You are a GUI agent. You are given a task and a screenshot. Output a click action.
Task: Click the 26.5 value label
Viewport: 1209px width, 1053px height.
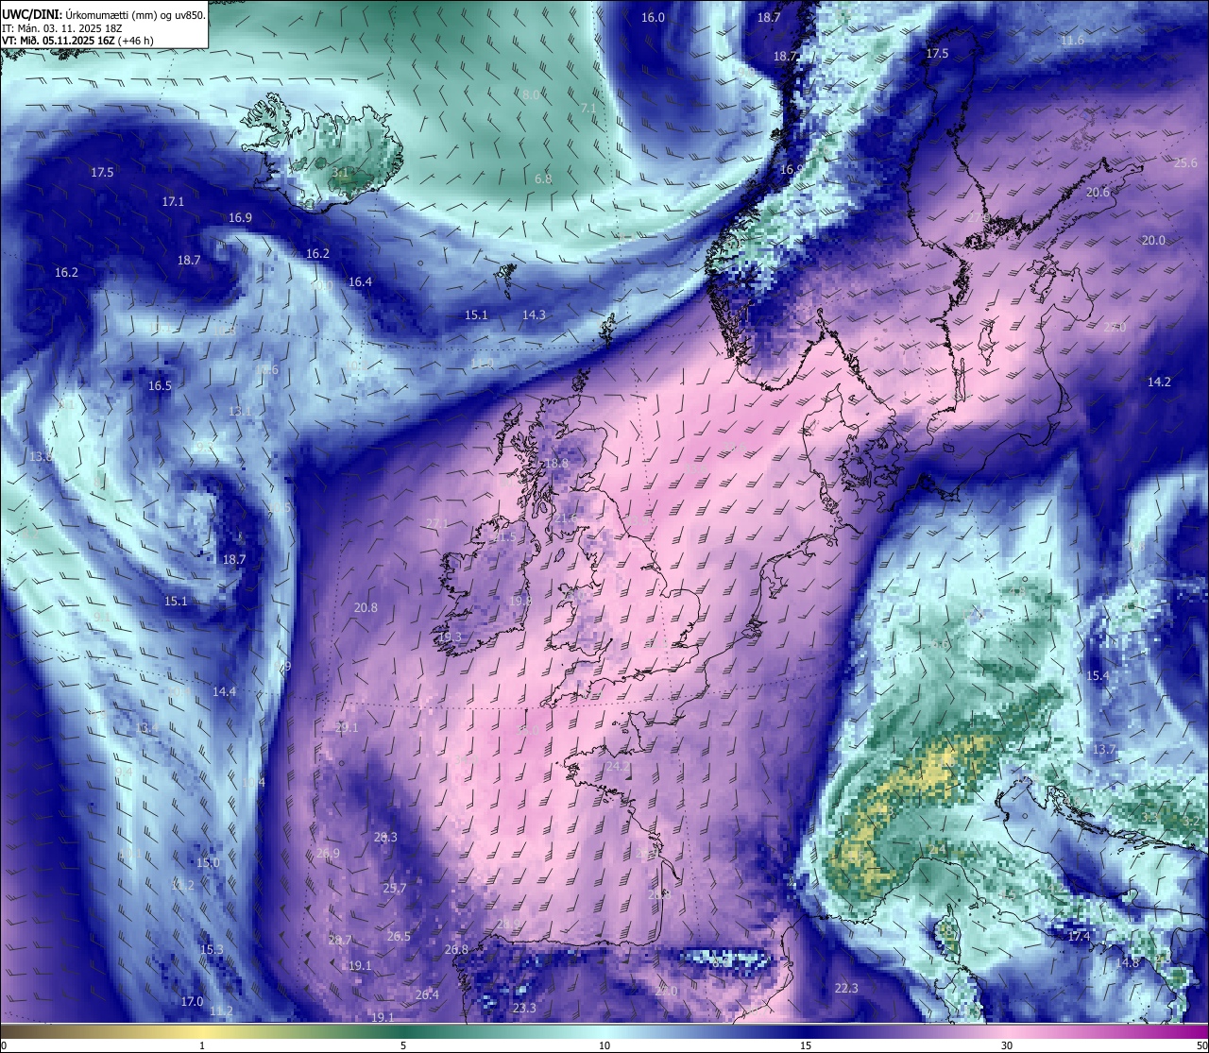(x=399, y=936)
